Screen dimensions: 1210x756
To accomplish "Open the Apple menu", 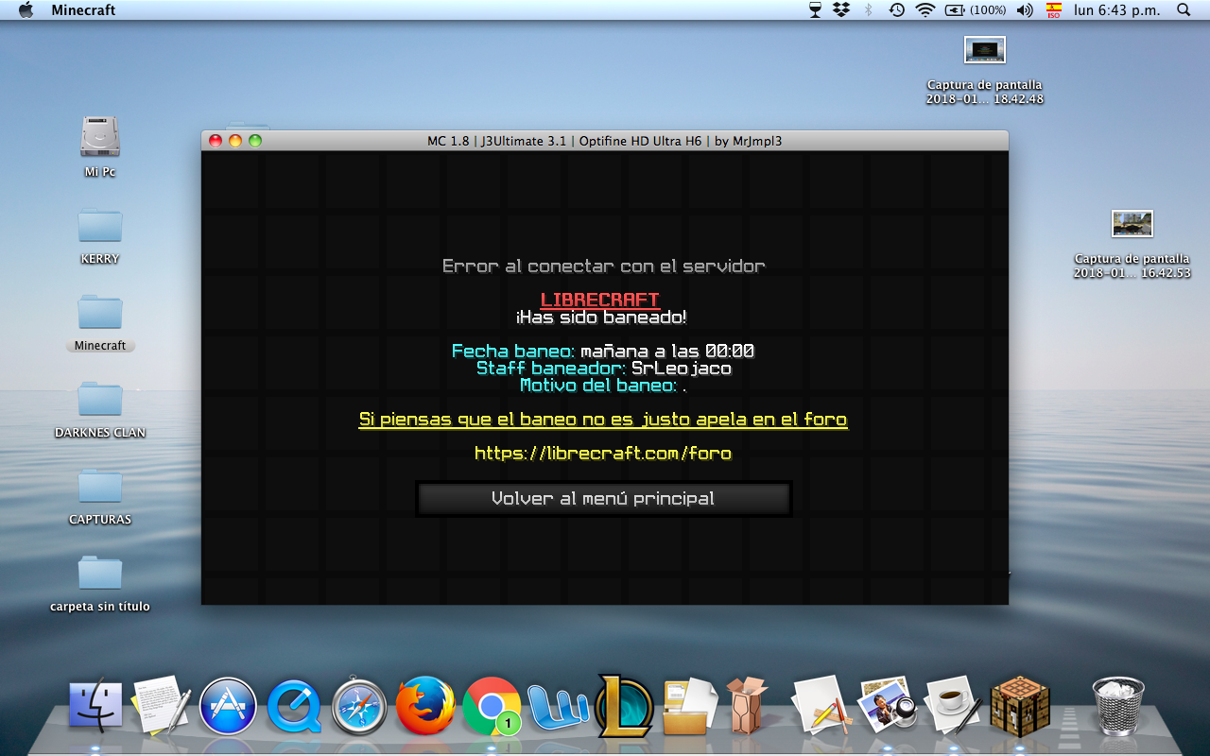I will [26, 9].
